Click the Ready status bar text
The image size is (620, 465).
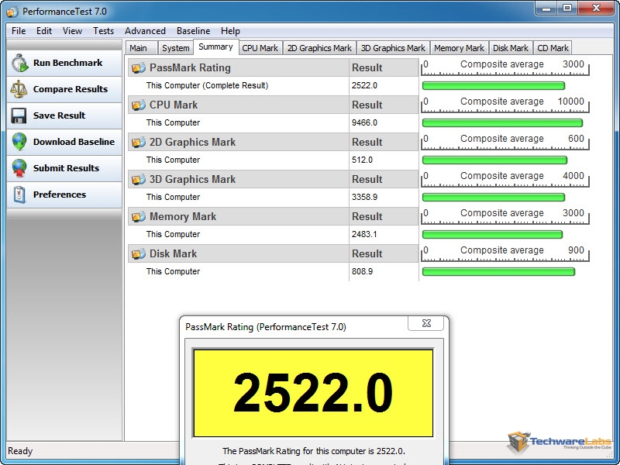[20, 451]
